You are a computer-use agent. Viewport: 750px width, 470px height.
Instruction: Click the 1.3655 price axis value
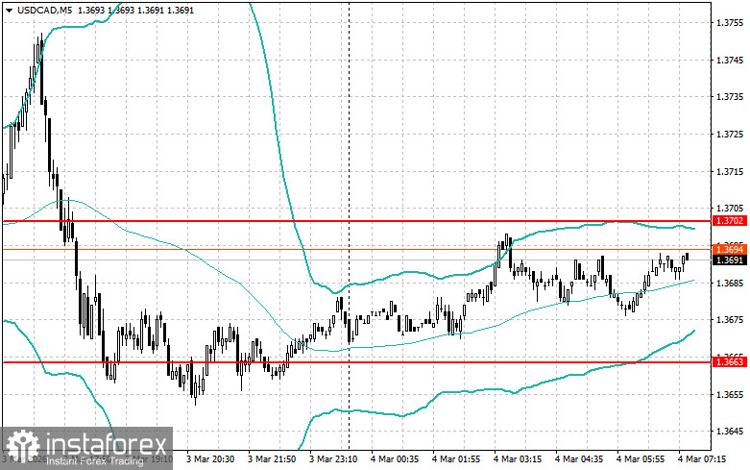[730, 394]
